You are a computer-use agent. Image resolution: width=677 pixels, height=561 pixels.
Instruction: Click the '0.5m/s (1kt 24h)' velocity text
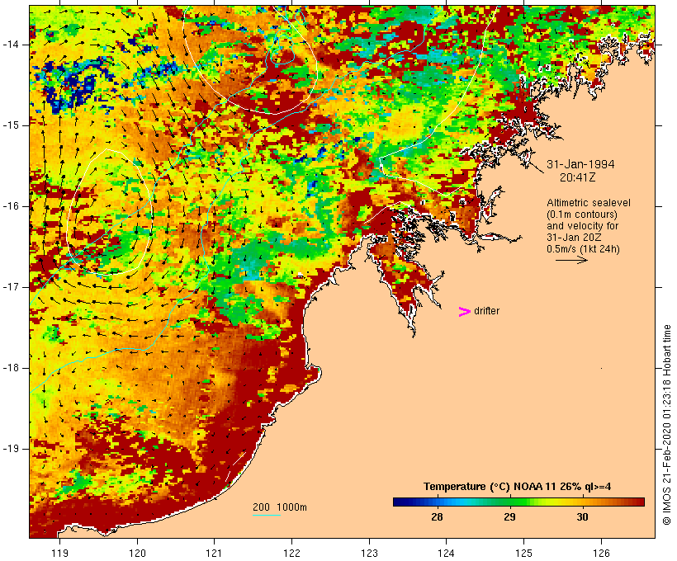click(583, 249)
